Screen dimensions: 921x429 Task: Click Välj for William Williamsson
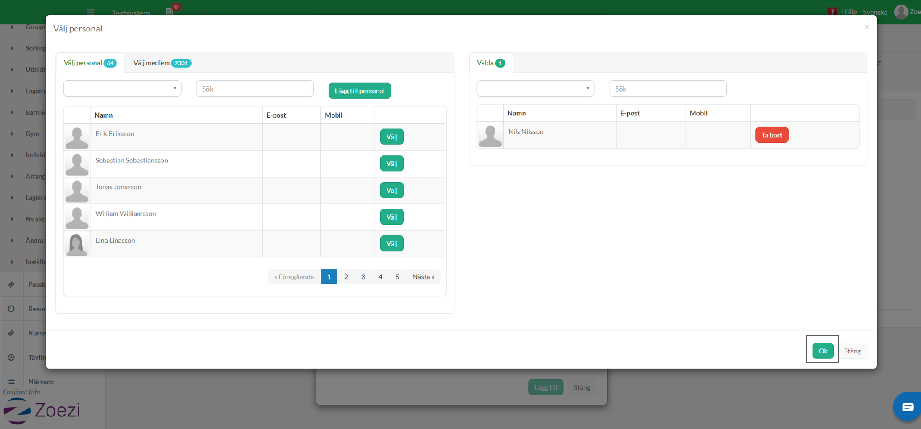(x=392, y=217)
